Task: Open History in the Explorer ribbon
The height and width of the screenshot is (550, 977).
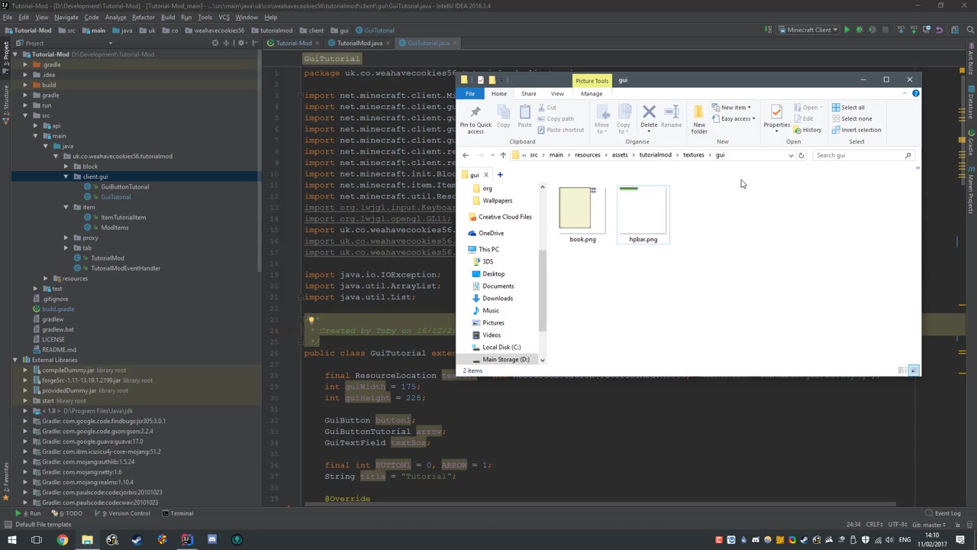Action: (808, 130)
